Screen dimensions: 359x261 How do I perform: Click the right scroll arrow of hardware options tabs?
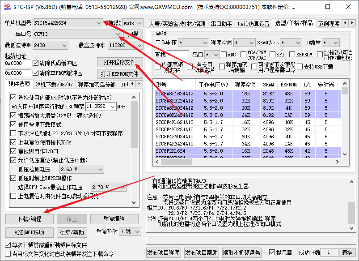(x=139, y=84)
